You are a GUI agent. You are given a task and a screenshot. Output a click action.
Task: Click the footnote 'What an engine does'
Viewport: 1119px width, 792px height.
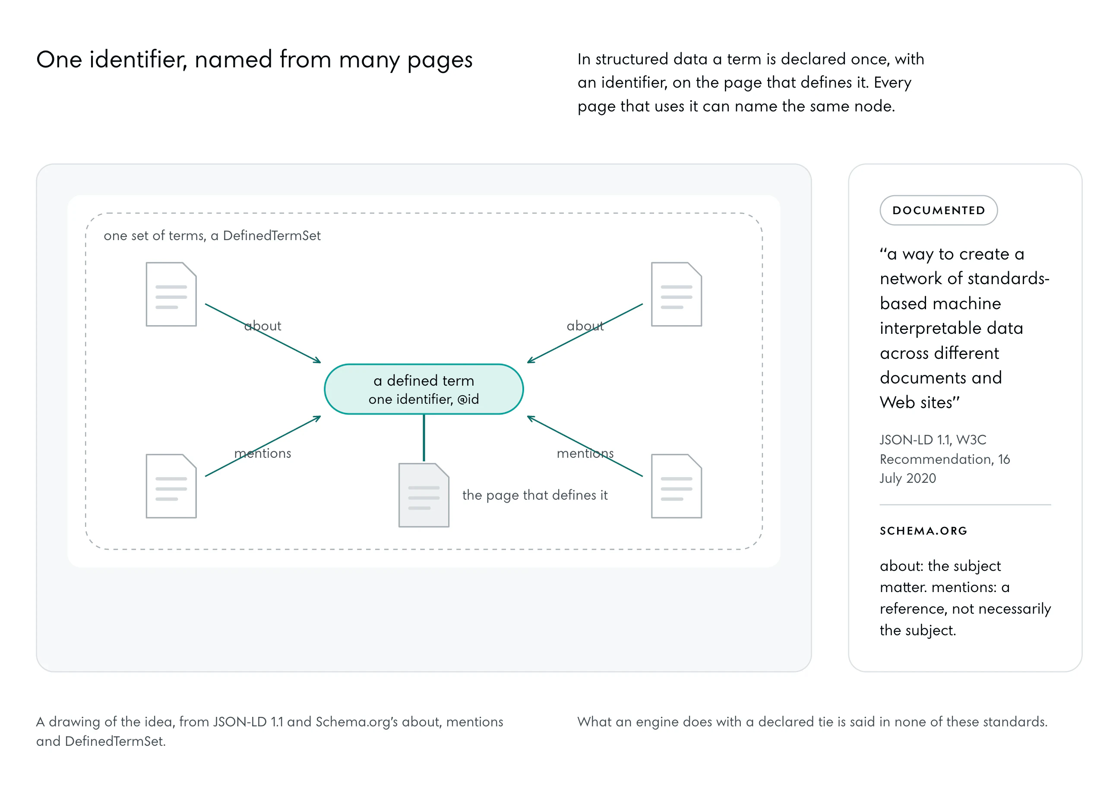[x=812, y=722]
